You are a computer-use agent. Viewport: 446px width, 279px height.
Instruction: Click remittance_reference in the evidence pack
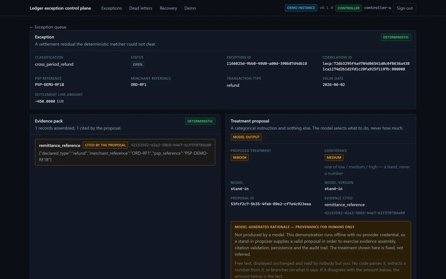[59, 145]
